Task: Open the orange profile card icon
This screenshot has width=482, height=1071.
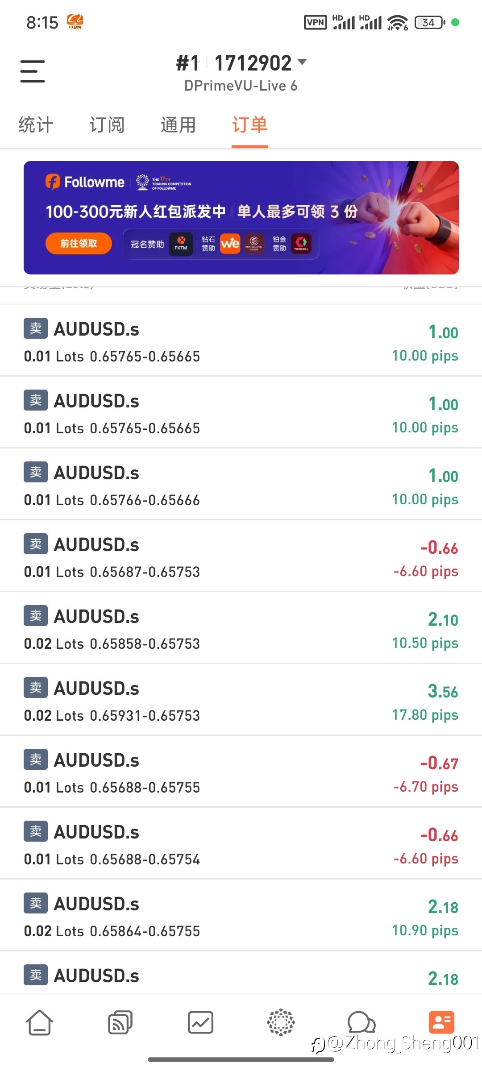Action: [441, 1022]
